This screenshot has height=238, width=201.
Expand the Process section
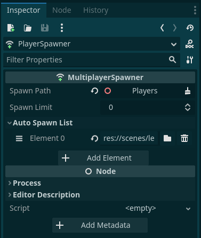coord(100,183)
